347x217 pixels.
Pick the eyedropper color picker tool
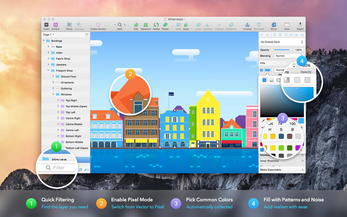(263, 121)
